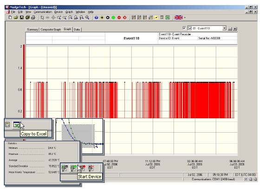
Task: Click the yellow graph line icon in main toolbar
Action: (x=156, y=18)
